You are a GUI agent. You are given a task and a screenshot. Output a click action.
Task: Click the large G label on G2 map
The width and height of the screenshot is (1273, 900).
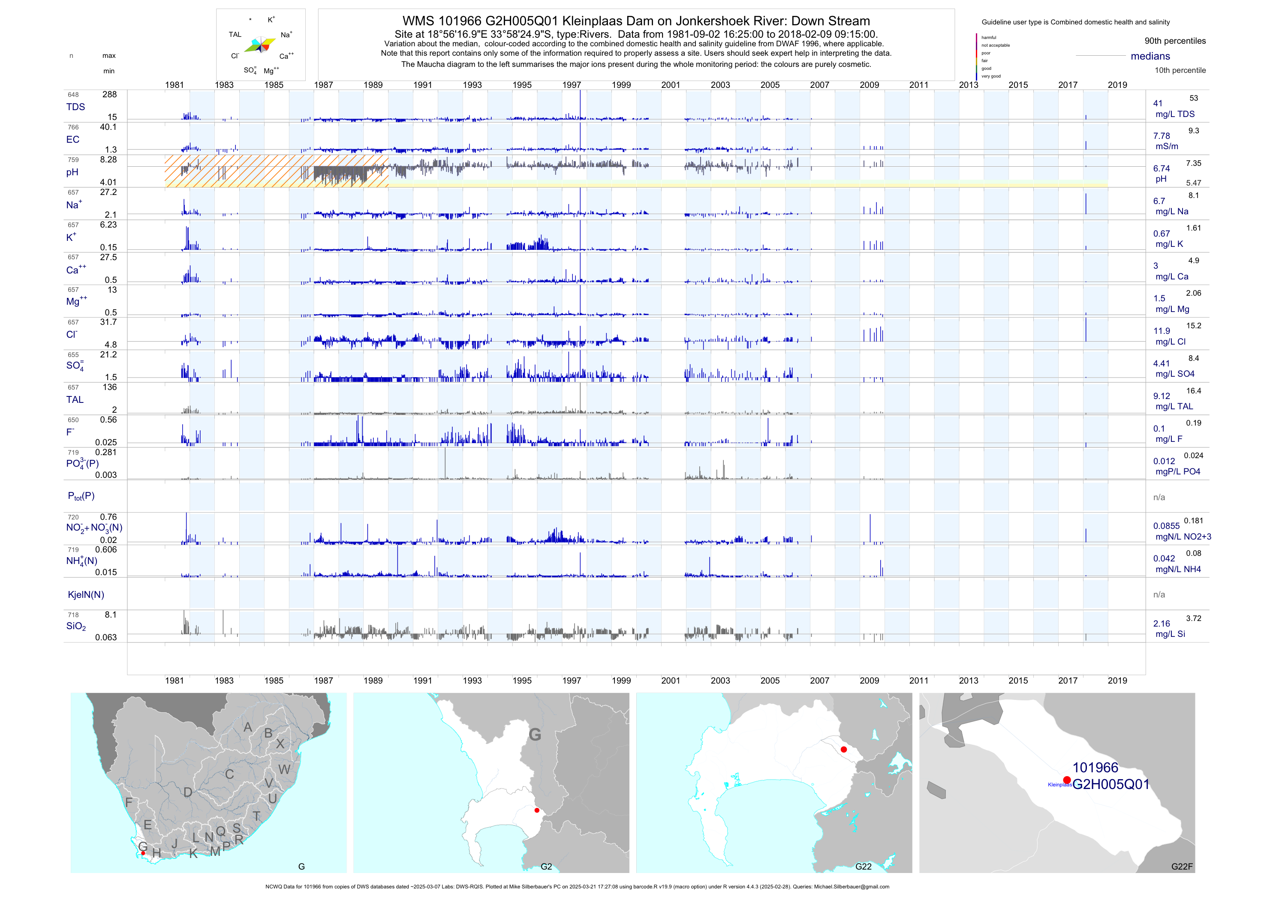click(x=535, y=735)
